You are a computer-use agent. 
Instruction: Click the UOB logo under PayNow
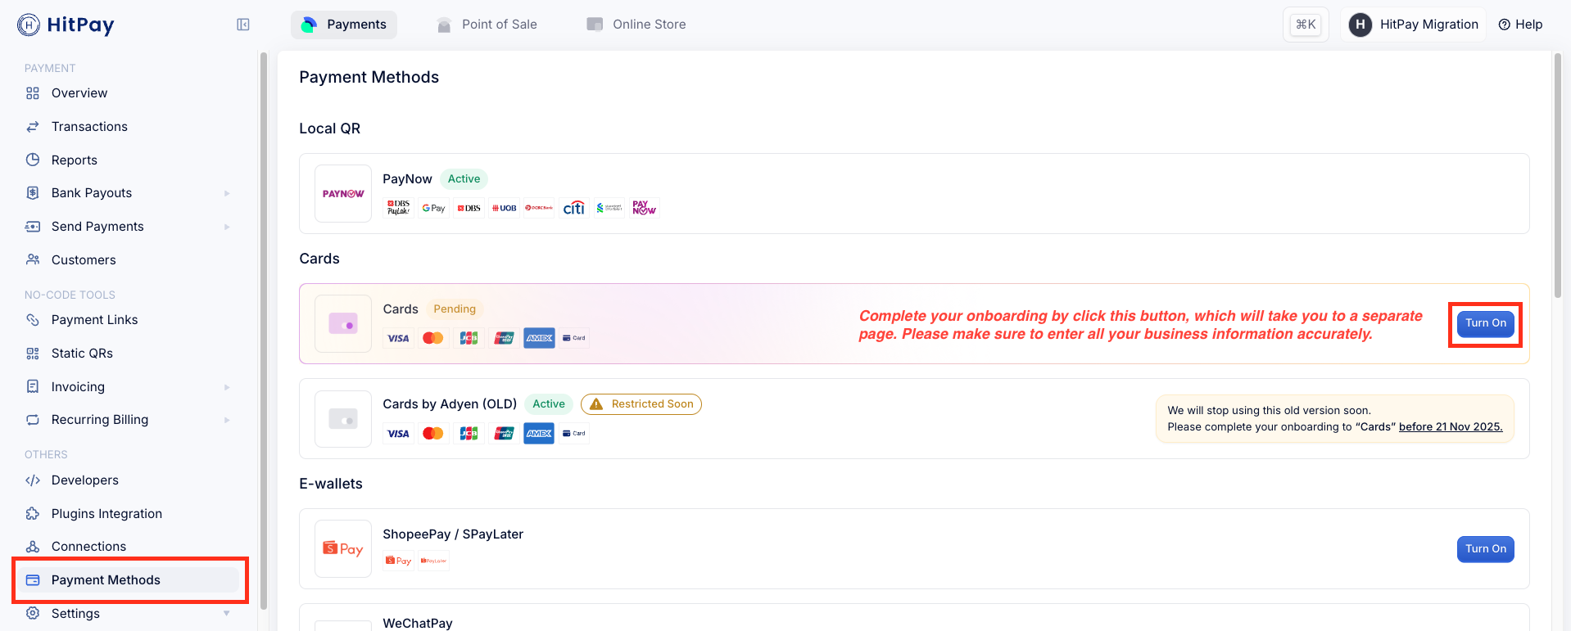tap(504, 208)
